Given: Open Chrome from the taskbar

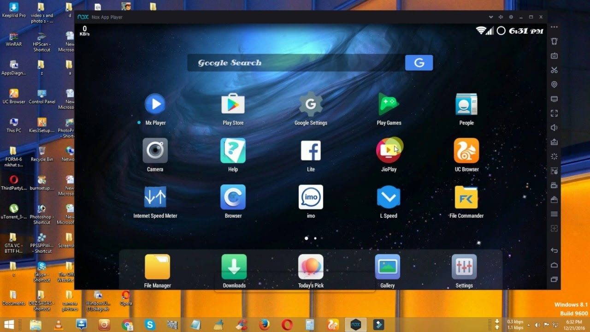Looking at the screenshot, I should (127, 325).
